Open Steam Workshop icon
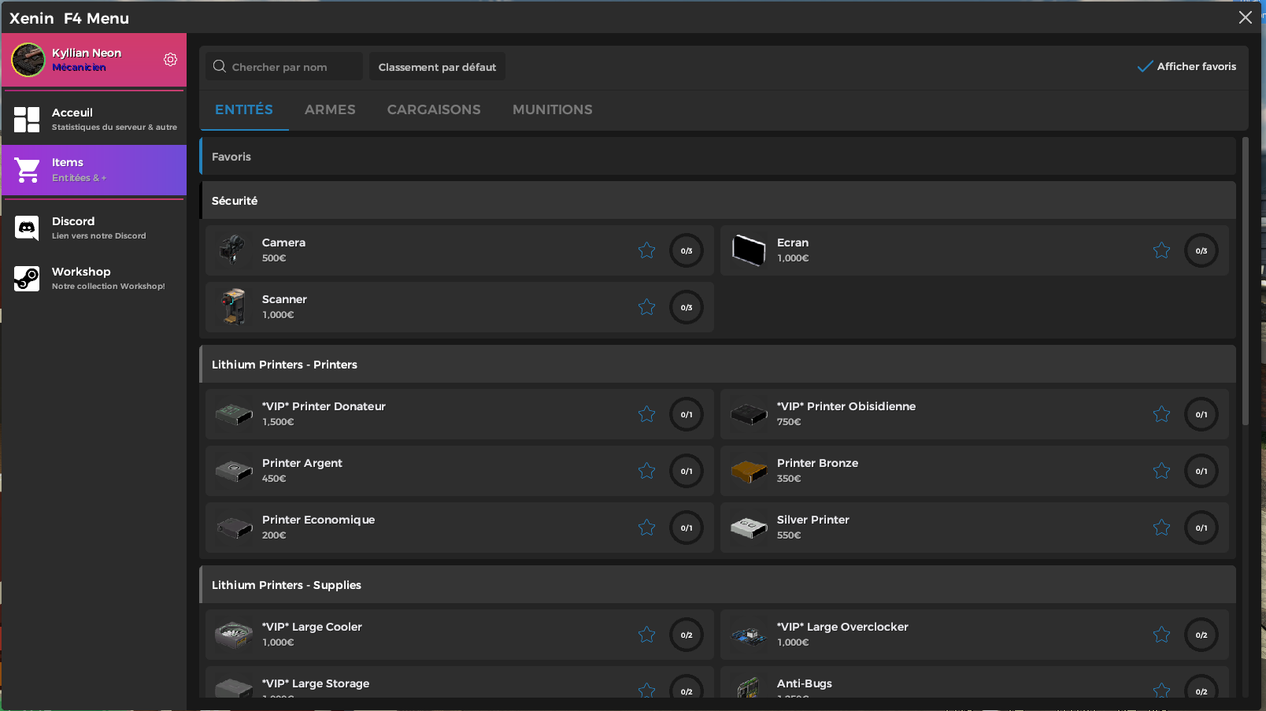 [27, 278]
